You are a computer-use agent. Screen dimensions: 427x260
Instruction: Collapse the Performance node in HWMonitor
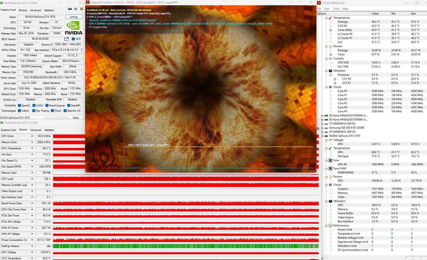pos(326,225)
